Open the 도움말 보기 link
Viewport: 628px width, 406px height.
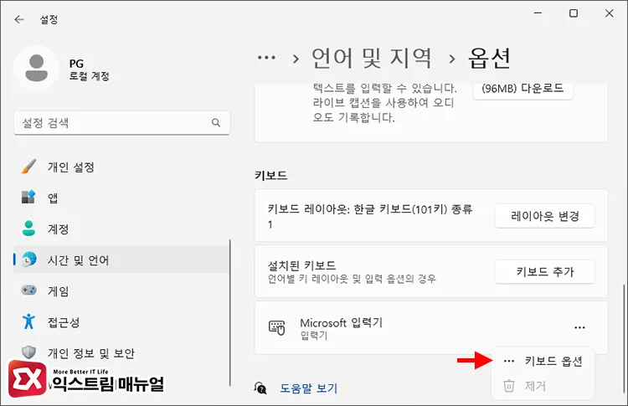tap(308, 388)
